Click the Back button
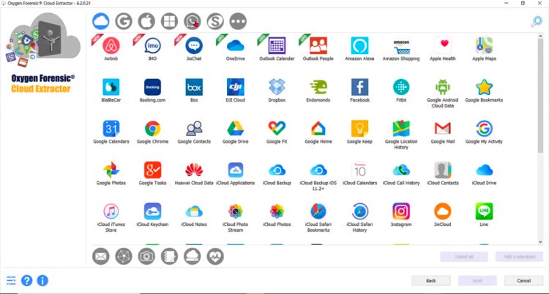The height and width of the screenshot is (294, 549). [x=430, y=280]
